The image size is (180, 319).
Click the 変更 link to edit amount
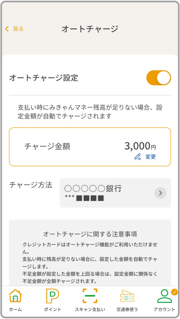(151, 157)
